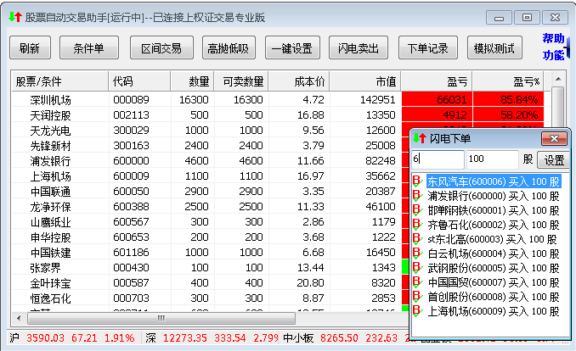Click the buy icon beside 上海机场(600009)
This screenshot has height=351, width=576.
(418, 311)
